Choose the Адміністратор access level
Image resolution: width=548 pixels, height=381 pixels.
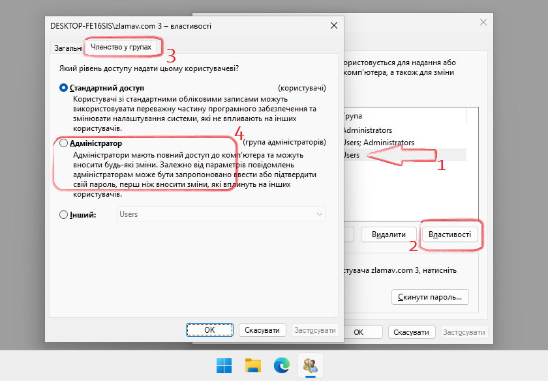(x=63, y=143)
